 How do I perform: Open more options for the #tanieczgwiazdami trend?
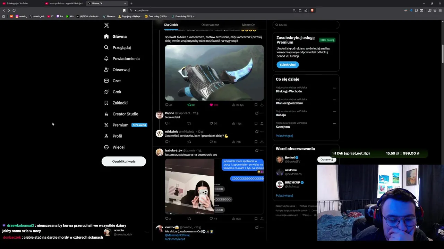[334, 100]
